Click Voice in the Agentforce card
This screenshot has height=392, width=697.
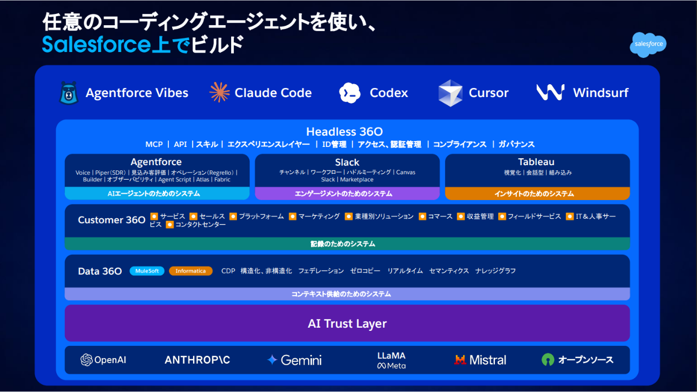(x=83, y=173)
